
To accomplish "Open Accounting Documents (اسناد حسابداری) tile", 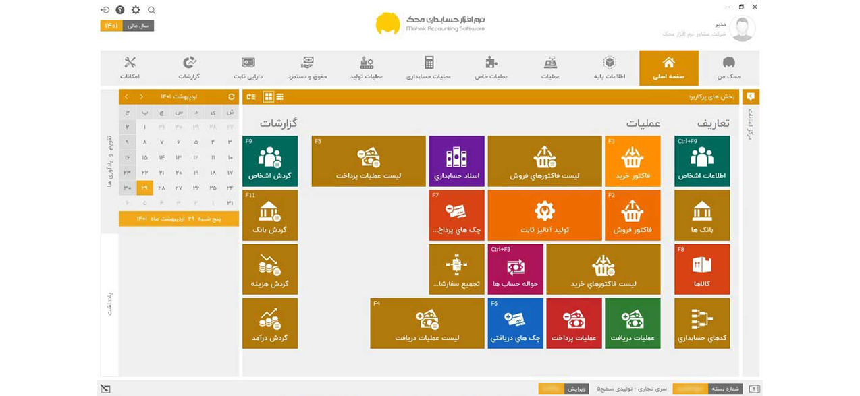I will (x=456, y=161).
